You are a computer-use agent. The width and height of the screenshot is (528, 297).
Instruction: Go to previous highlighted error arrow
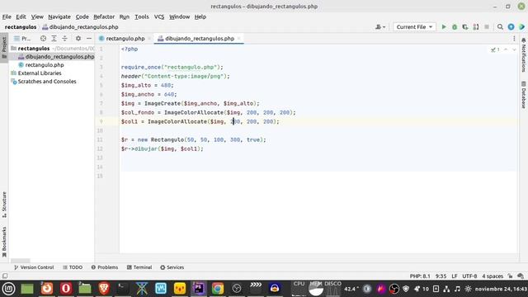click(x=506, y=49)
